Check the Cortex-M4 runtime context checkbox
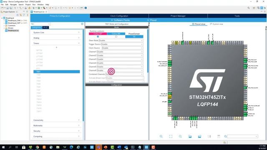This screenshot has height=150, width=267. [x=116, y=37]
